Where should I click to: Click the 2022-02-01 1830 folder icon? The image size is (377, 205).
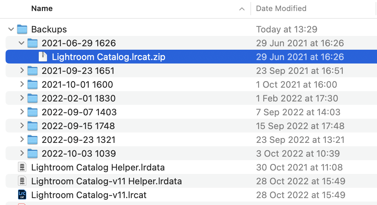pos(33,98)
